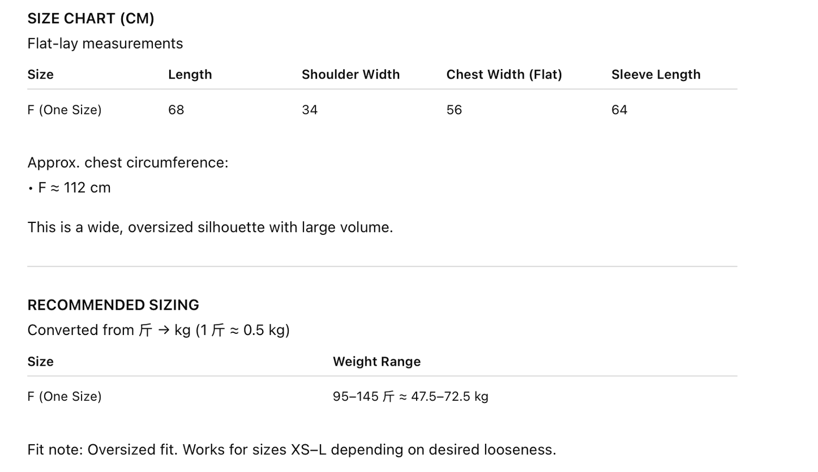818x472 pixels.
Task: Click the Sleeve Length column header
Action: click(x=656, y=75)
